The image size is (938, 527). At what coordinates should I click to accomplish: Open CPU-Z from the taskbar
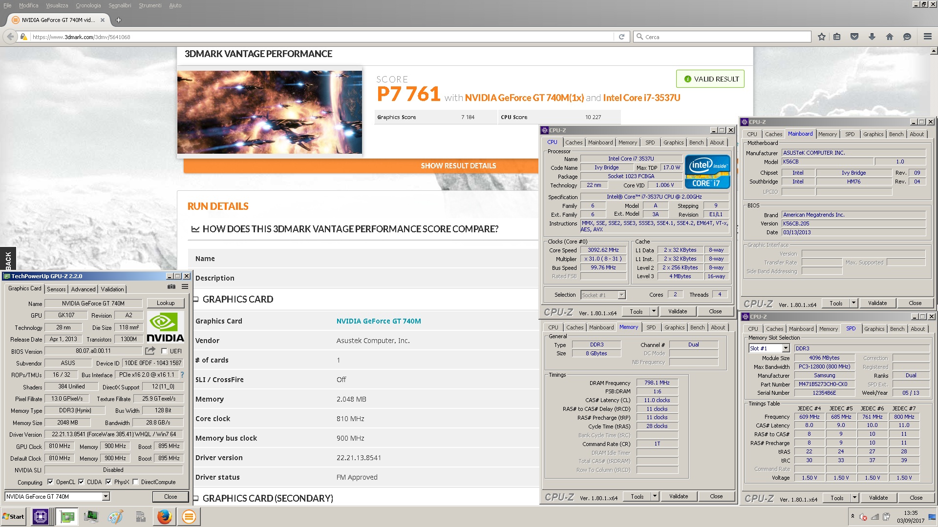[x=40, y=516]
